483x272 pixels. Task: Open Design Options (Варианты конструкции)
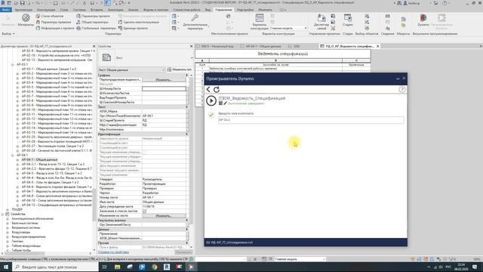pyautogui.click(x=260, y=22)
